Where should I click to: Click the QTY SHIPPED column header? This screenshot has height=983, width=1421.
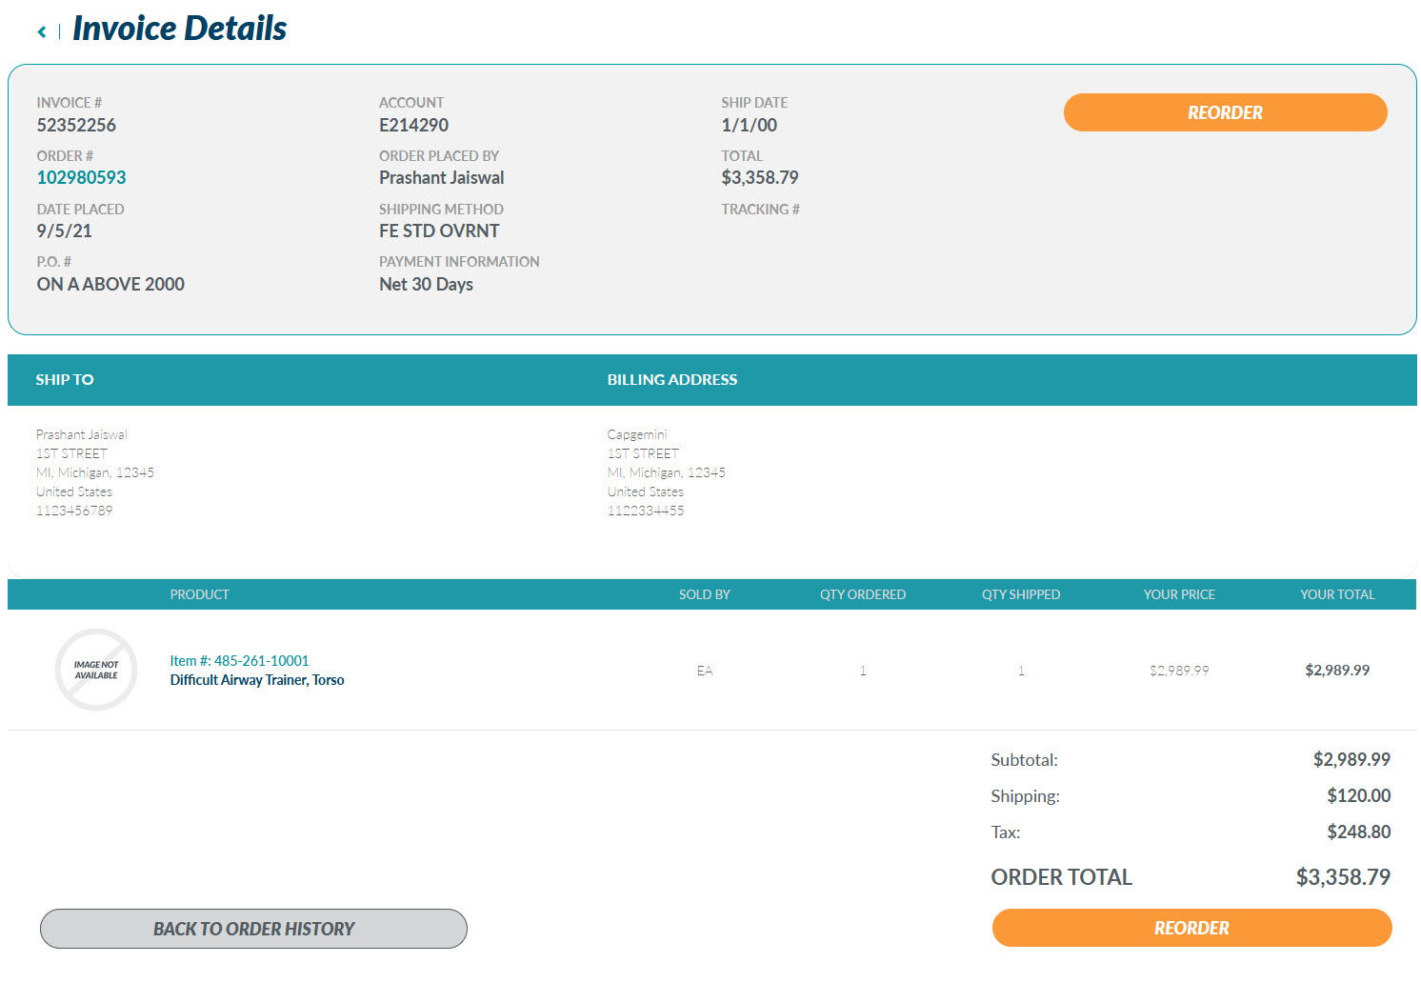[x=1021, y=594]
